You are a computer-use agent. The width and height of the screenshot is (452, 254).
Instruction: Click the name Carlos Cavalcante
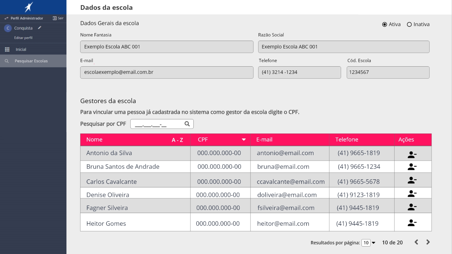pos(112,182)
